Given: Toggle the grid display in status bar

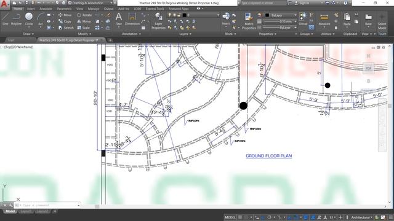Looking at the screenshot, I should tap(240, 217).
